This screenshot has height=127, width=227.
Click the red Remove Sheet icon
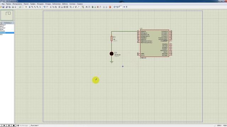[x=98, y=7]
